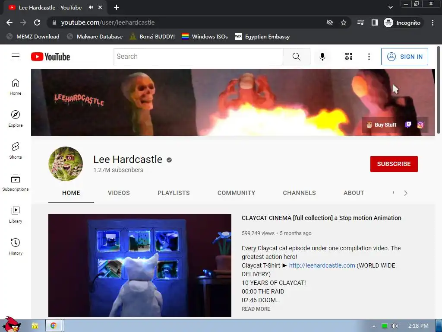Open Chrome side panel icon
This screenshot has height=332, width=442.
[x=374, y=22]
